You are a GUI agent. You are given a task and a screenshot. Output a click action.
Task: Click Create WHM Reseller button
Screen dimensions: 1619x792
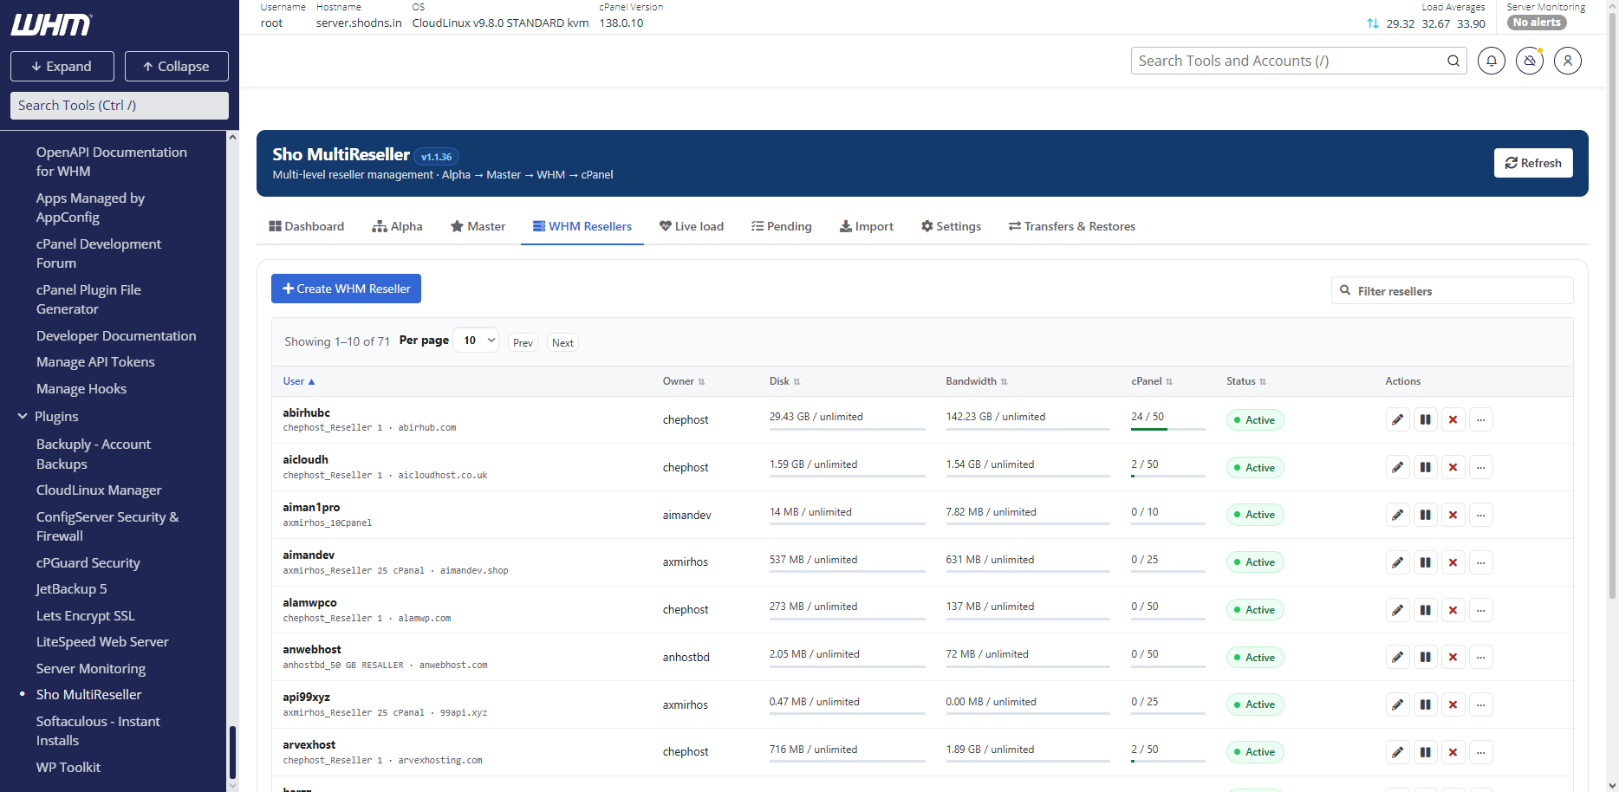pyautogui.click(x=346, y=289)
